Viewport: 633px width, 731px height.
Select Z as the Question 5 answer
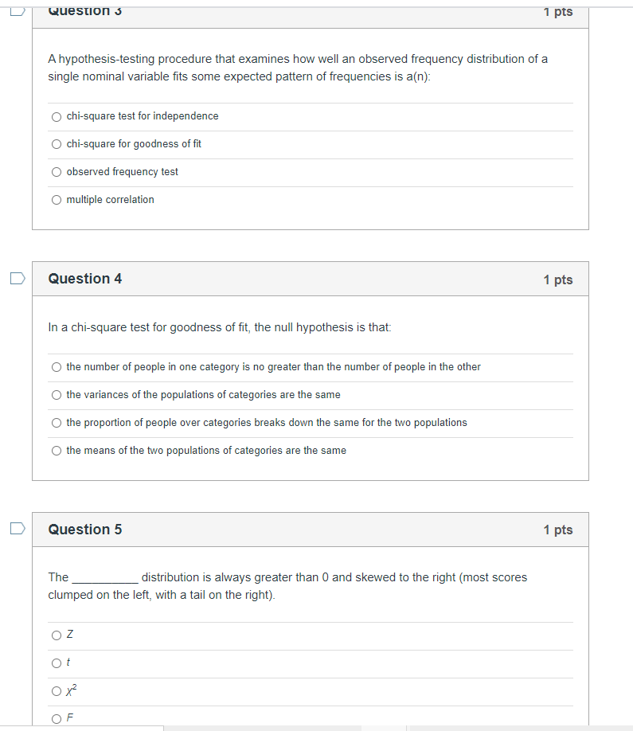[x=57, y=635]
